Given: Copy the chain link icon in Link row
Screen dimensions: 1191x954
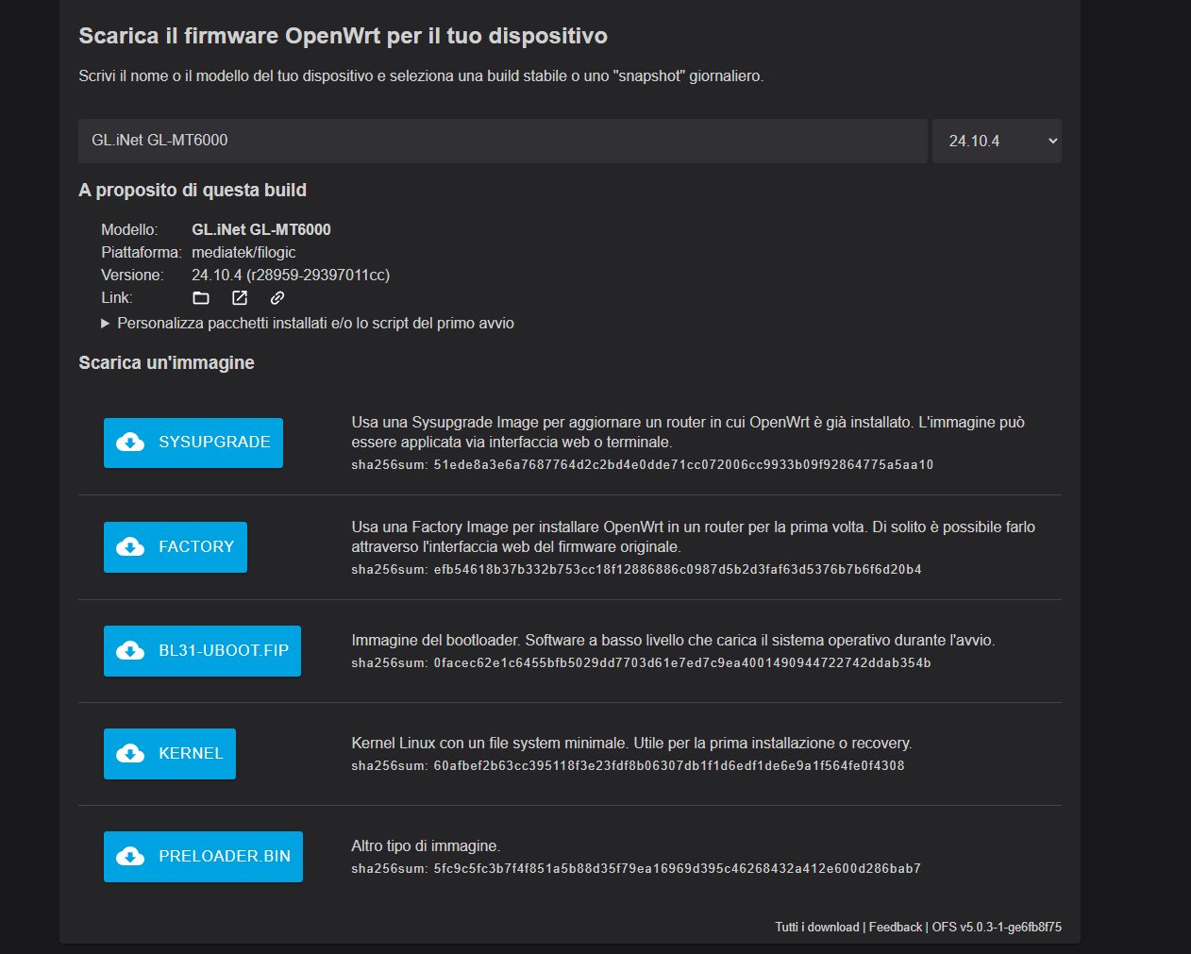Looking at the screenshot, I should (277, 298).
